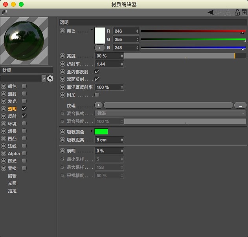Click channel dot beside 漫射 in left list
Screen dimensions: 248x237
pyautogui.click(x=4, y=94)
